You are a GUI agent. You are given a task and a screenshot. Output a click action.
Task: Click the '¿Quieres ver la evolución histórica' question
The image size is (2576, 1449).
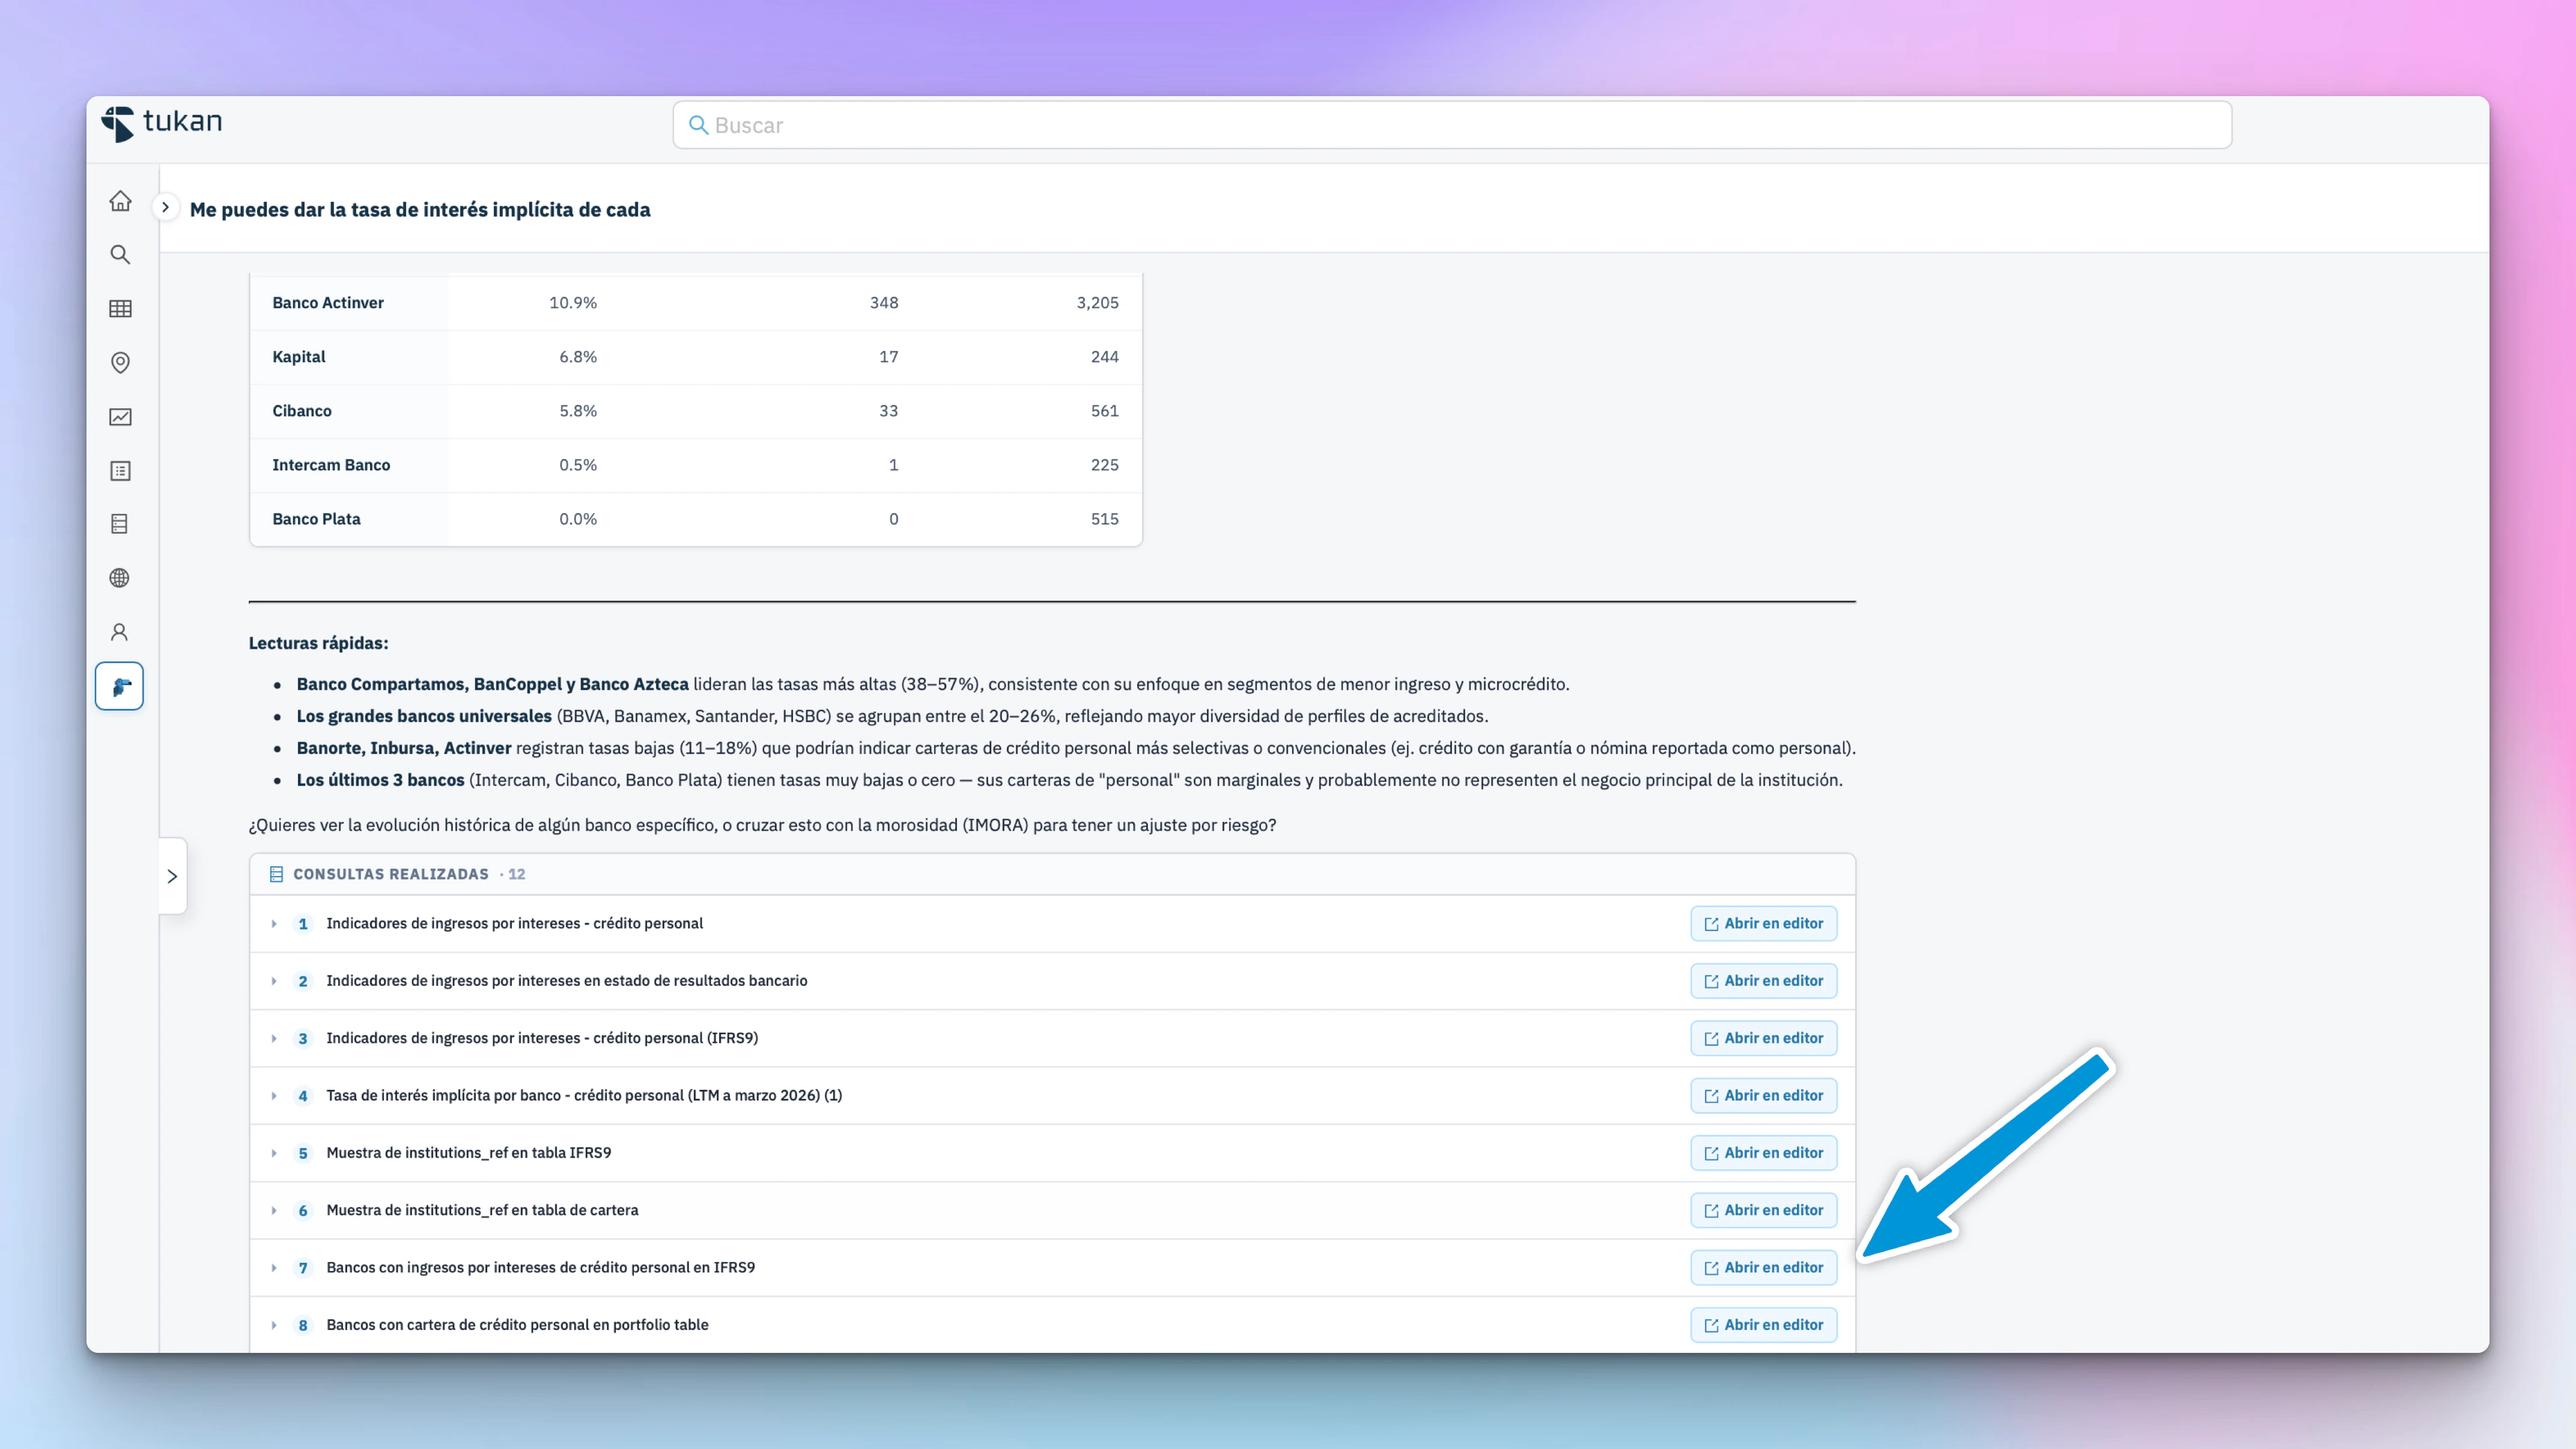pyautogui.click(x=762, y=825)
